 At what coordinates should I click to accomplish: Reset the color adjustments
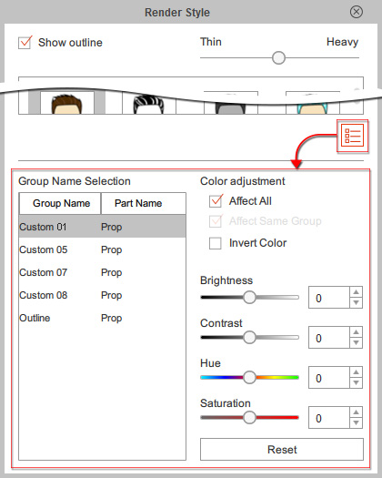(282, 450)
